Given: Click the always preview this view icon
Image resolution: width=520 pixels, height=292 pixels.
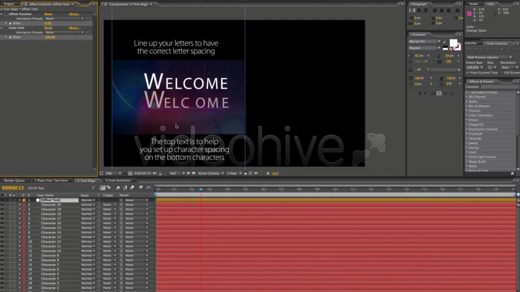Looking at the screenshot, I should pyautogui.click(x=101, y=174).
